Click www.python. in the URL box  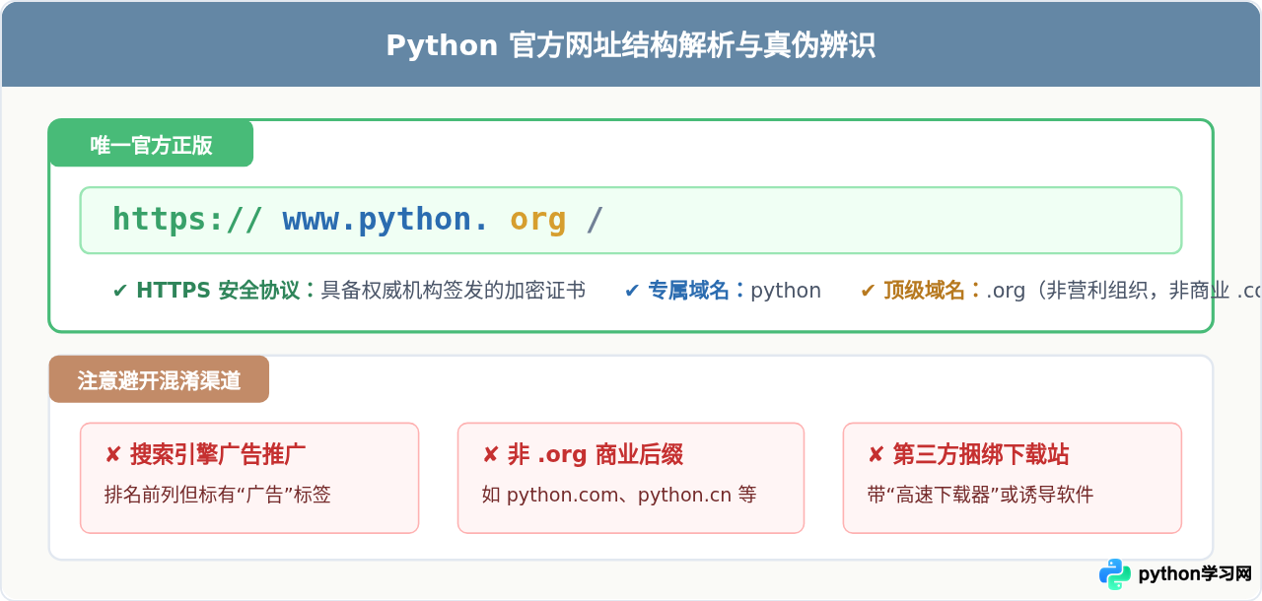pyautogui.click(x=386, y=219)
